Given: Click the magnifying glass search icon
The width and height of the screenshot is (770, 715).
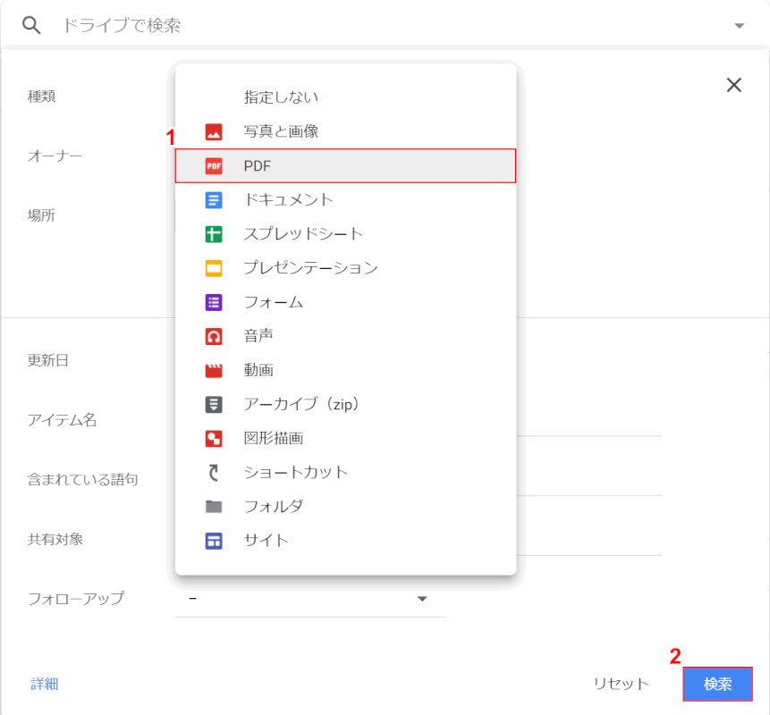Looking at the screenshot, I should pos(31,24).
